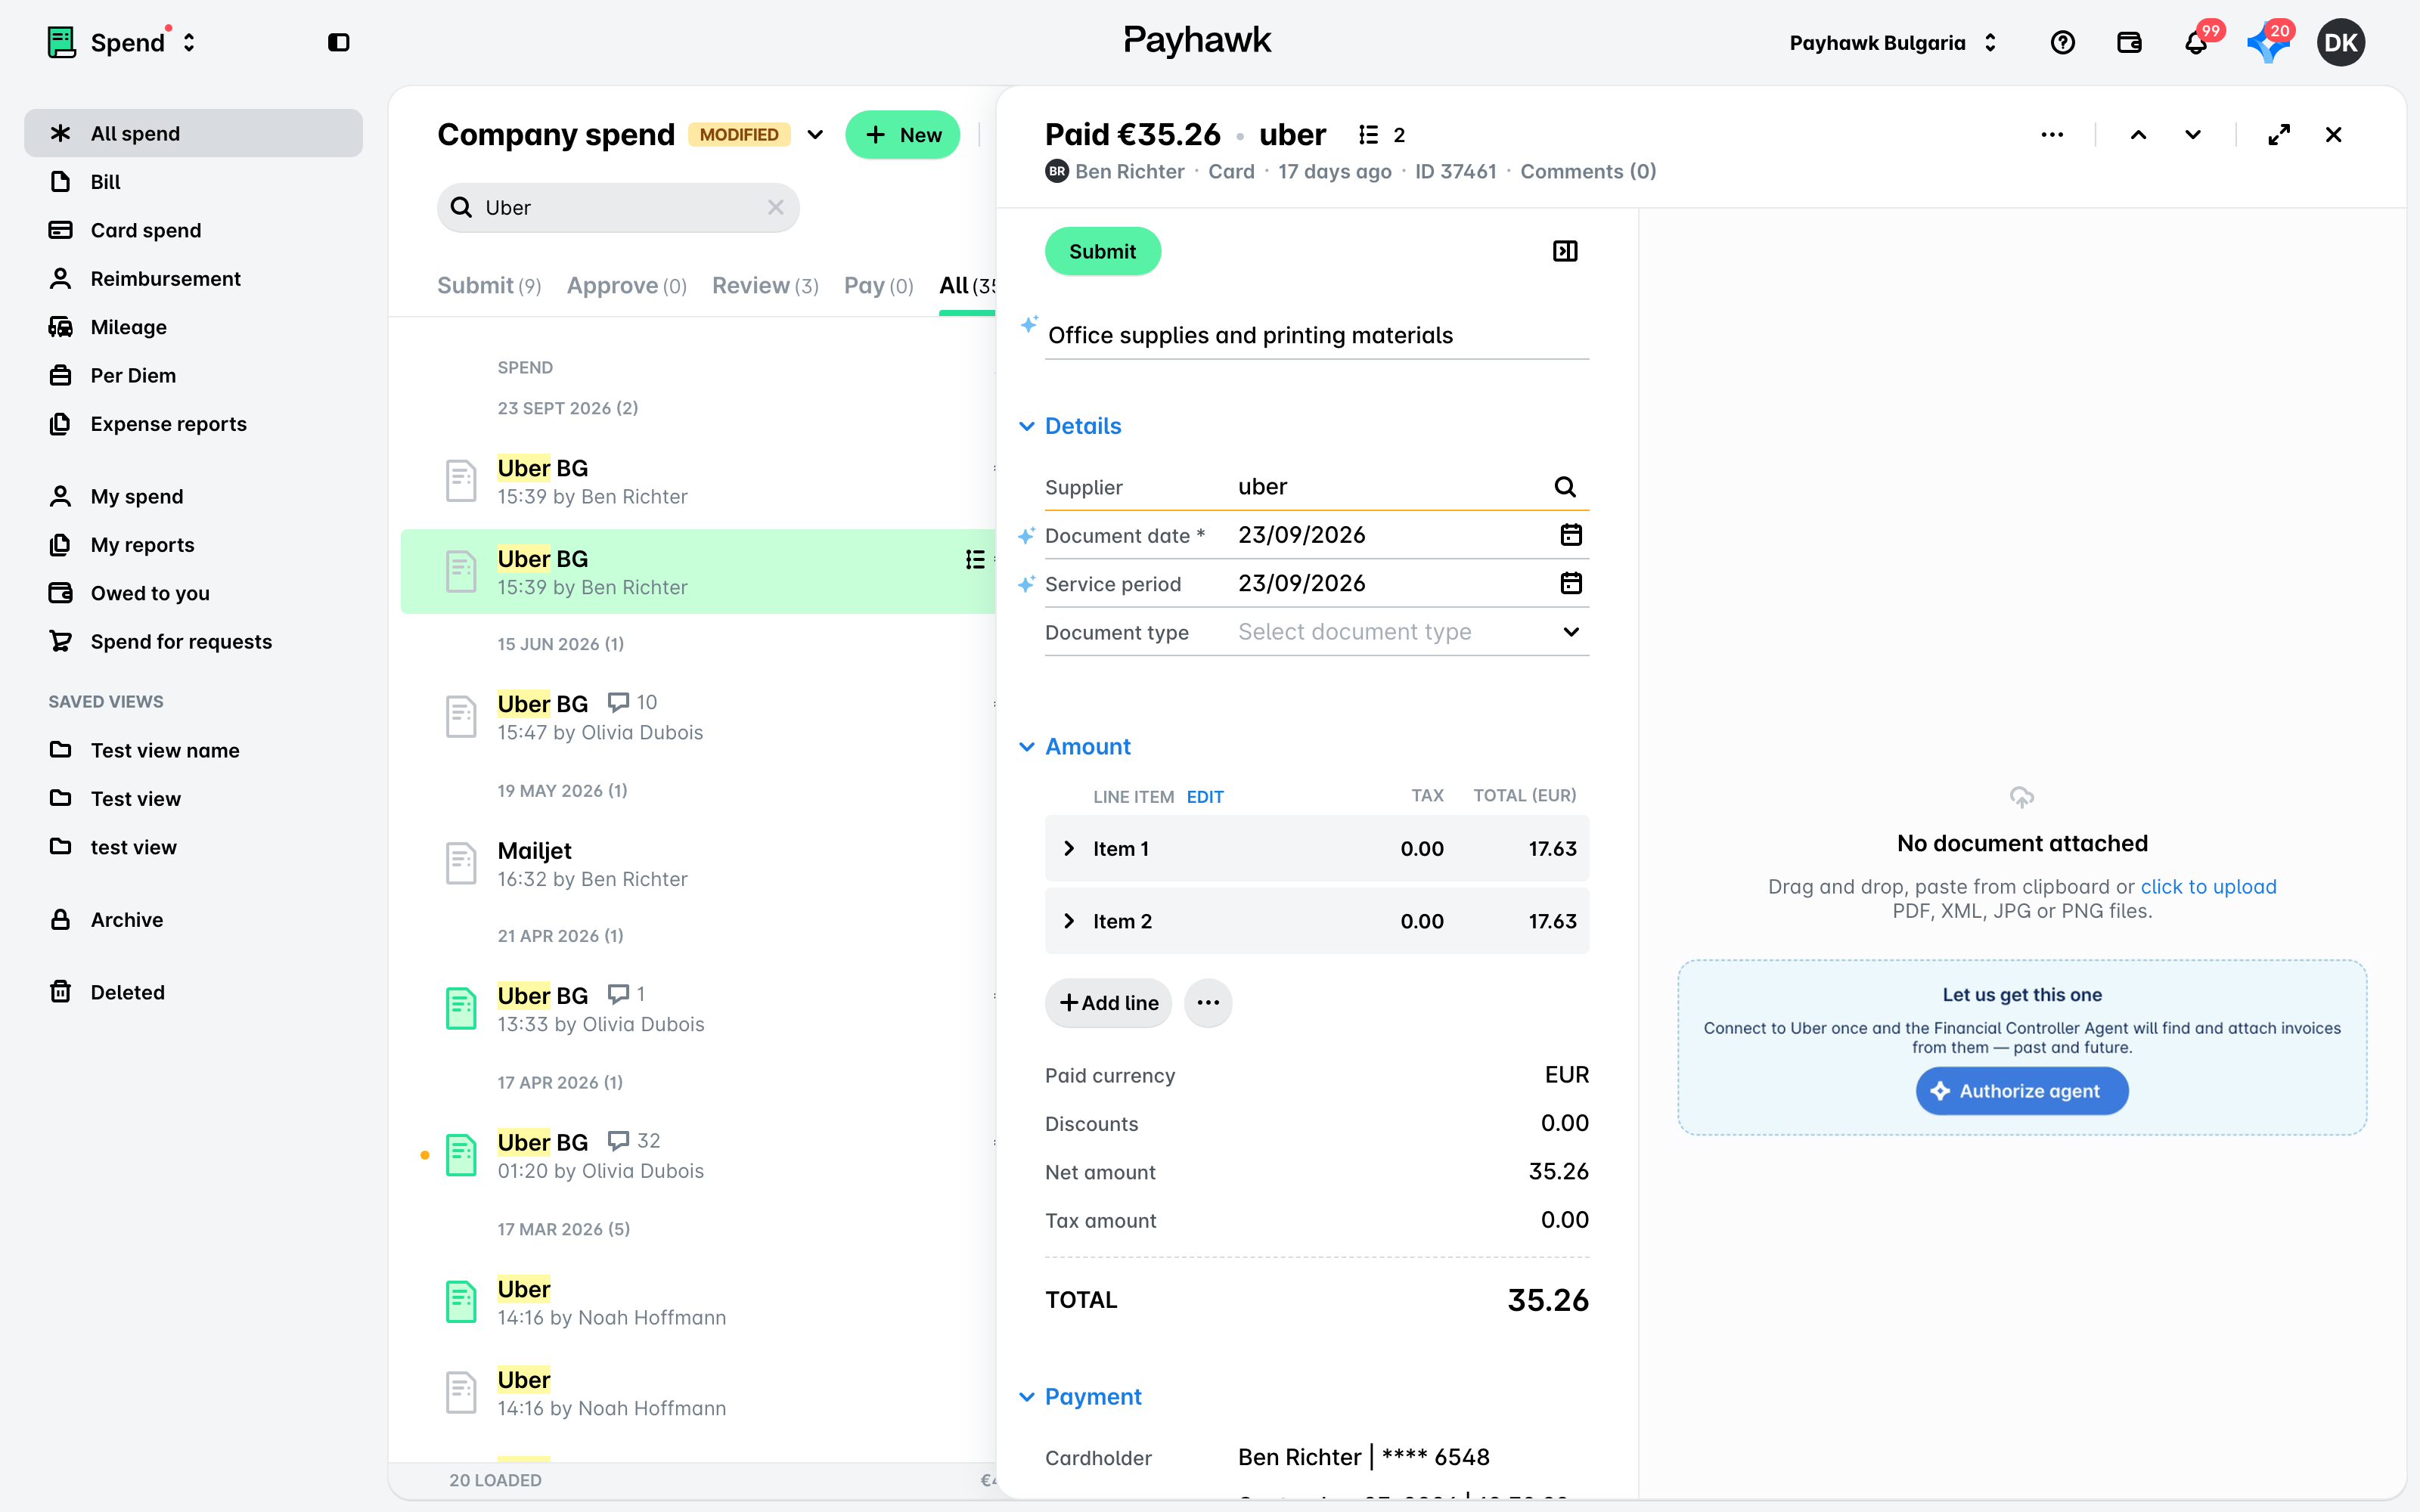Image resolution: width=2420 pixels, height=1512 pixels.
Task: Click the click to upload link
Action: (x=2207, y=887)
